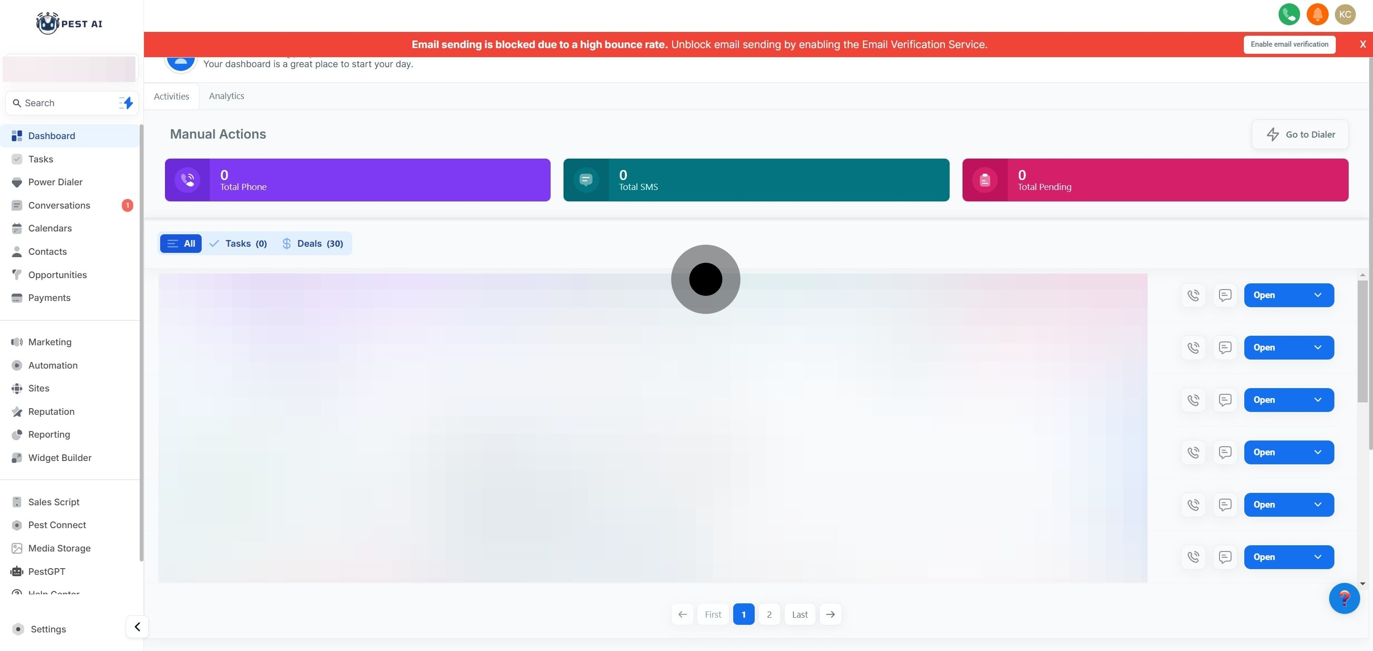The width and height of the screenshot is (1373, 651).
Task: Collapse the sidebar with the chevron
Action: click(137, 627)
